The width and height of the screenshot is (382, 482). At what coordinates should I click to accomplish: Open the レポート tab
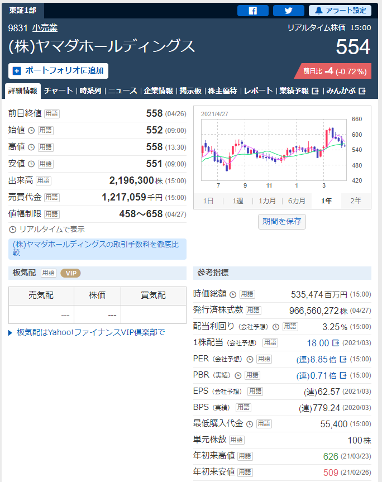coord(259,91)
